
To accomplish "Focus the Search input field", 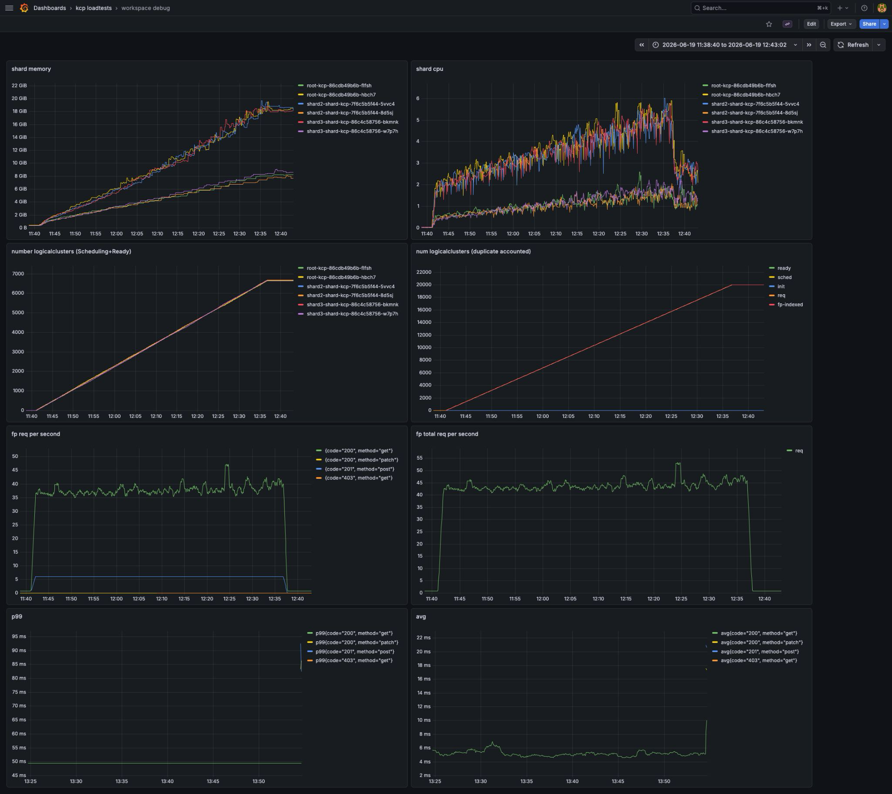I will [x=760, y=8].
